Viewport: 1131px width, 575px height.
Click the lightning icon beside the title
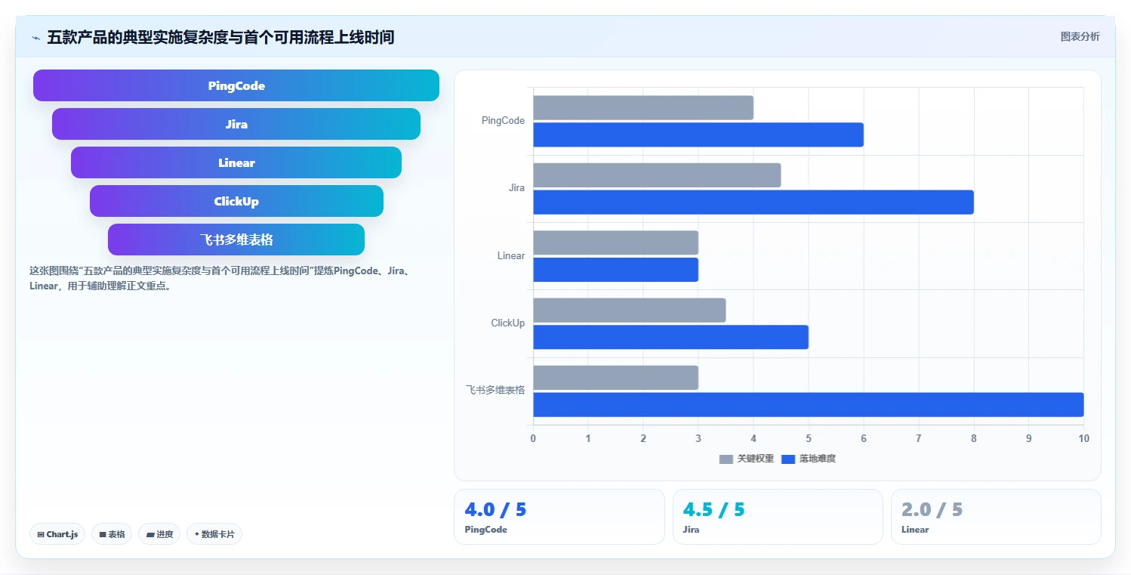click(35, 38)
